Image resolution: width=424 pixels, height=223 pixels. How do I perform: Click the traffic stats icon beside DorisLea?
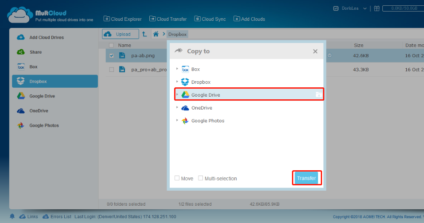[336, 8]
